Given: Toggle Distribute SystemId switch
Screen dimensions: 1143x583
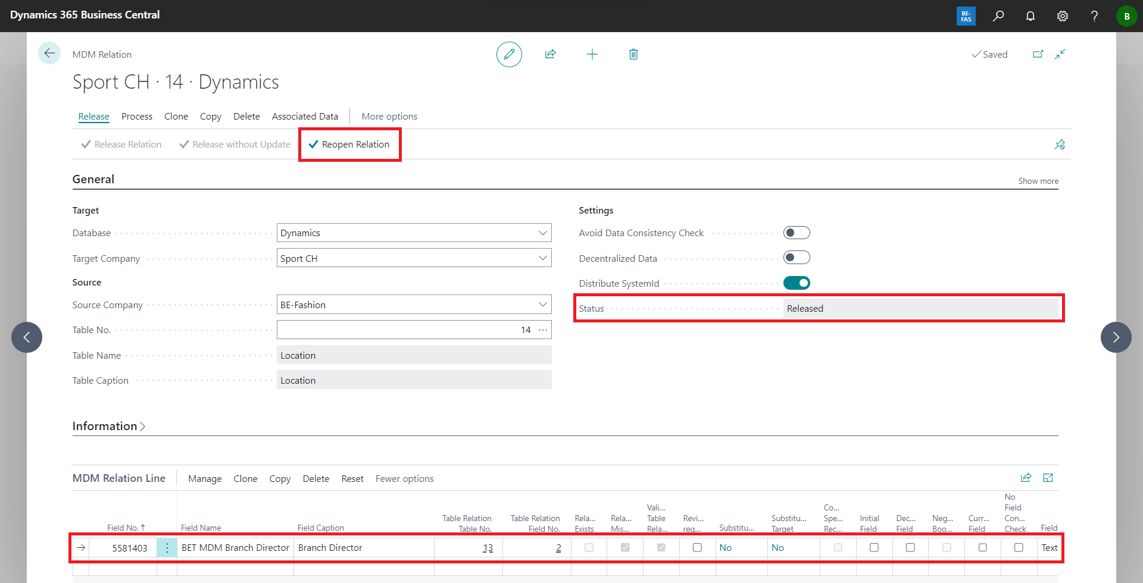Looking at the screenshot, I should pos(797,283).
